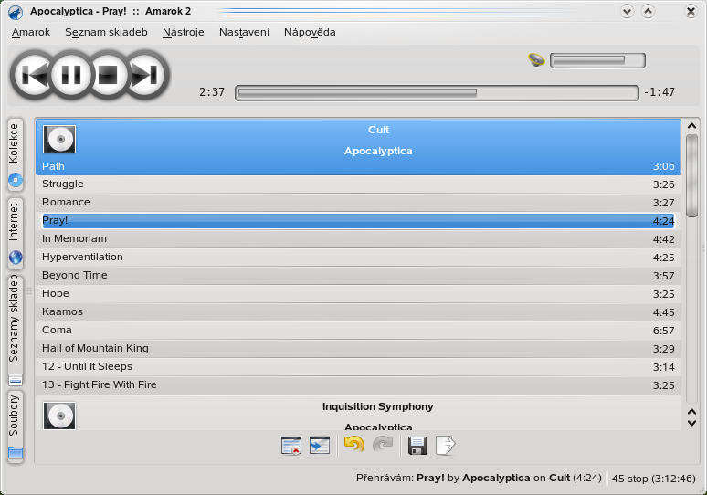This screenshot has width=707, height=495.
Task: Seek in the track progress bar
Action: [x=437, y=93]
